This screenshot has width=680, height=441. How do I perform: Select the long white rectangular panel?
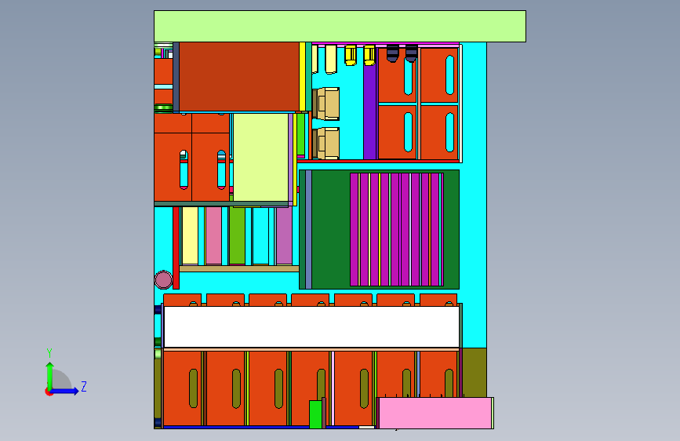[311, 327]
